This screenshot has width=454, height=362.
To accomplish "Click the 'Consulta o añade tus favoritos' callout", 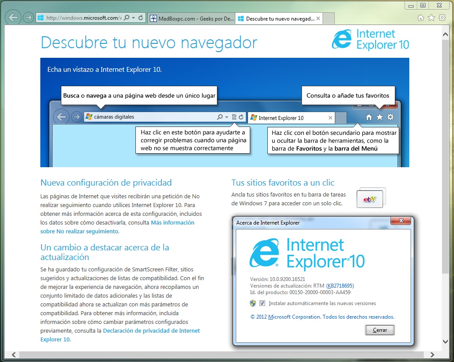I will pyautogui.click(x=348, y=95).
